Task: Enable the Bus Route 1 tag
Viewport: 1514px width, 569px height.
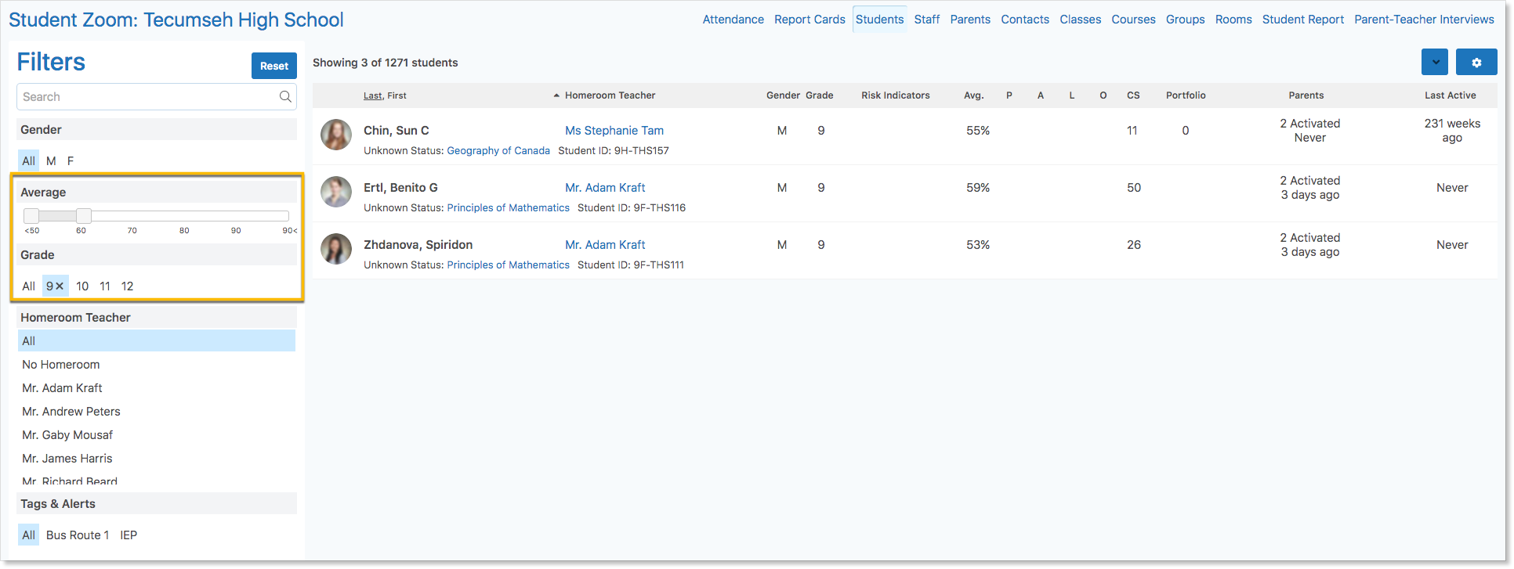Action: pos(77,535)
